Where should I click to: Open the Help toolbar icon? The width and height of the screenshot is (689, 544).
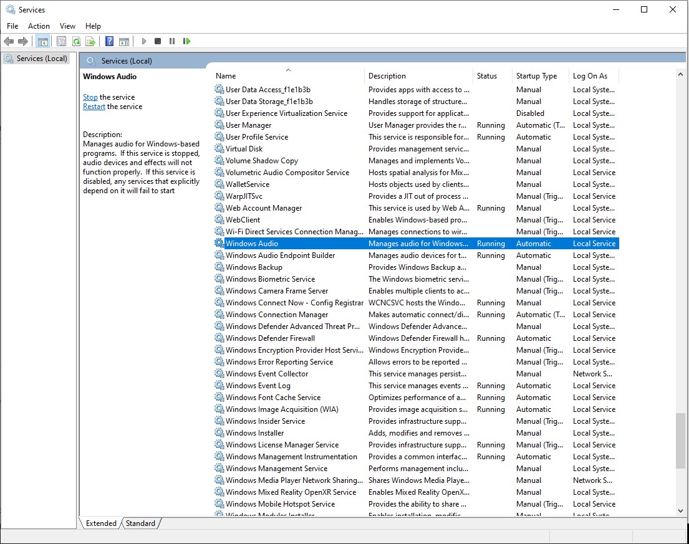click(x=109, y=41)
